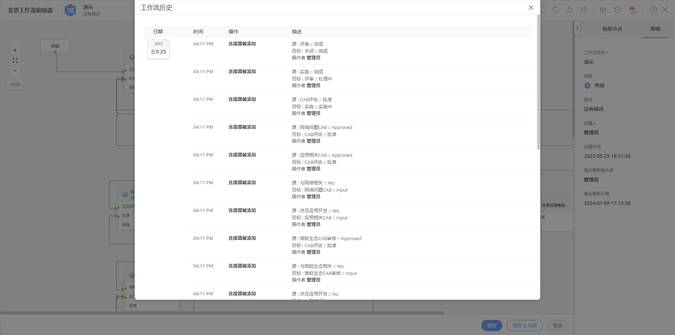Image resolution: width=675 pixels, height=335 pixels.
Task: Open the workflow settings sliders icon
Action: click(603, 10)
